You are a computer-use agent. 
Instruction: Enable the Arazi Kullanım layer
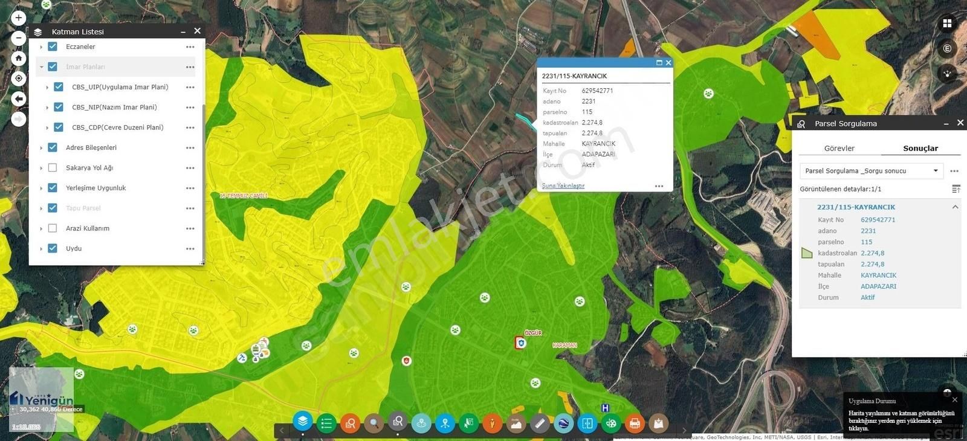coord(53,228)
